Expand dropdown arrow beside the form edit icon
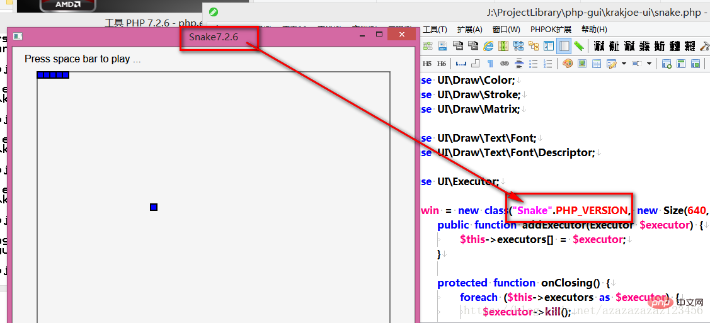Image resolution: width=710 pixels, height=323 pixels. [624, 64]
